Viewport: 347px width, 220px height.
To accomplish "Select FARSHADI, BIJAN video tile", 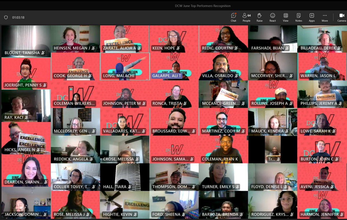I will click(272, 39).
